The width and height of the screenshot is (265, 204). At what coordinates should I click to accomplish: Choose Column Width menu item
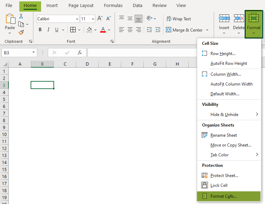(x=229, y=74)
